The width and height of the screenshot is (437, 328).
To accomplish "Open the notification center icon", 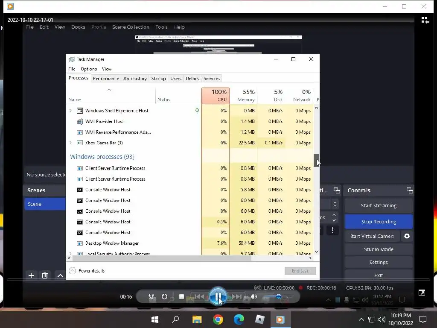I will point(423,319).
